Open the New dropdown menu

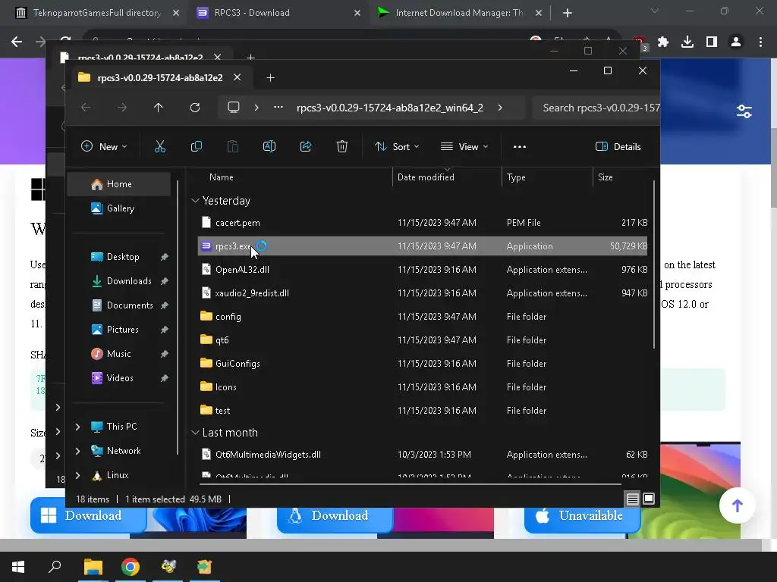click(x=104, y=146)
